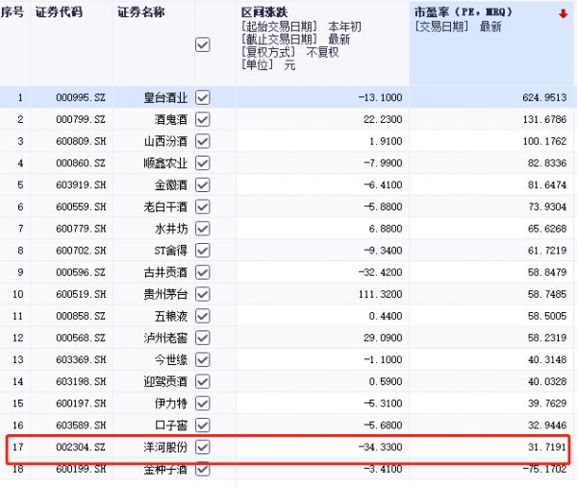577x487 pixels.
Task: Toggle the checkbox next to 酒鬼酒
Action: [202, 119]
